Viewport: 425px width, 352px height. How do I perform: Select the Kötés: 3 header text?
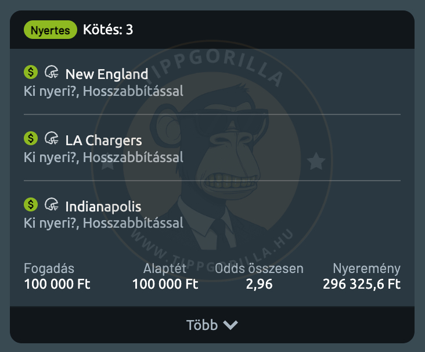point(108,29)
